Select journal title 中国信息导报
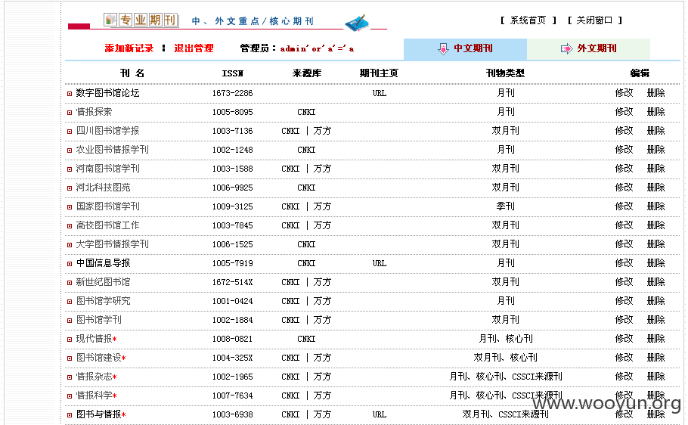Screen dimensions: 688x425 103,263
